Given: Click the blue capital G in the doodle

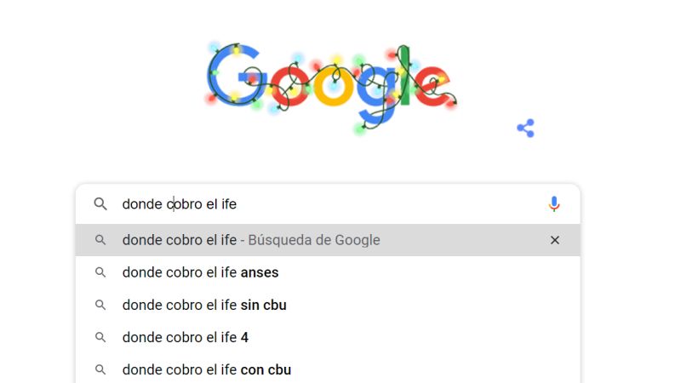Looking at the screenshot, I should tap(233, 77).
